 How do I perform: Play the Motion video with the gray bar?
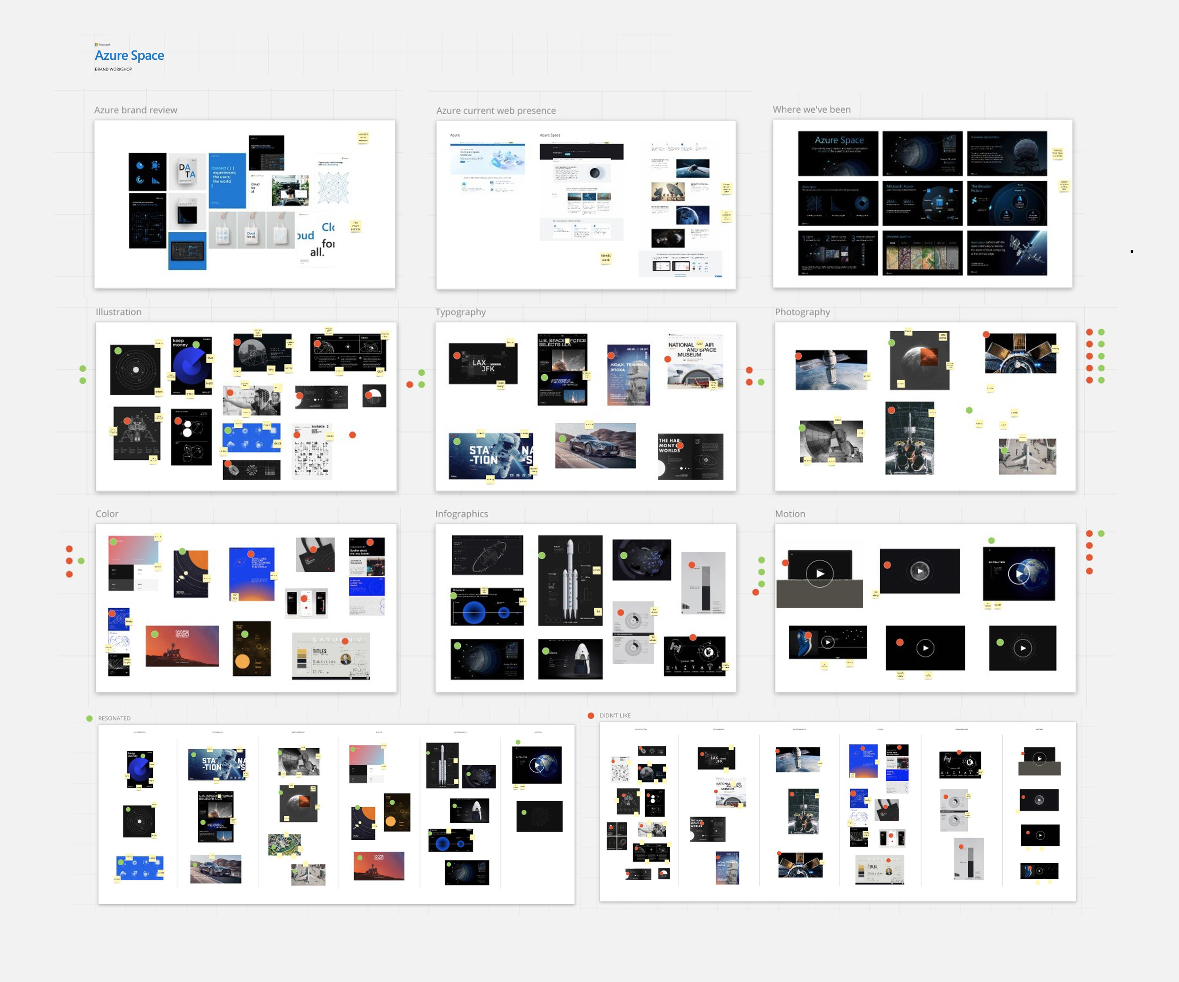[820, 574]
